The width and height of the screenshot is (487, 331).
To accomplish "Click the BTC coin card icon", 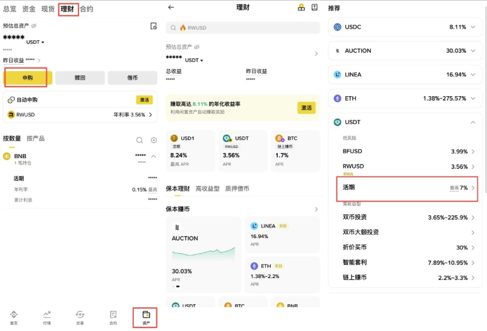I will (279, 139).
